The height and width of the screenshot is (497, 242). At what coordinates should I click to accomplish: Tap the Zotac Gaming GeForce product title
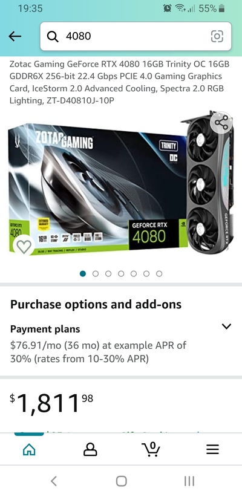[120, 82]
